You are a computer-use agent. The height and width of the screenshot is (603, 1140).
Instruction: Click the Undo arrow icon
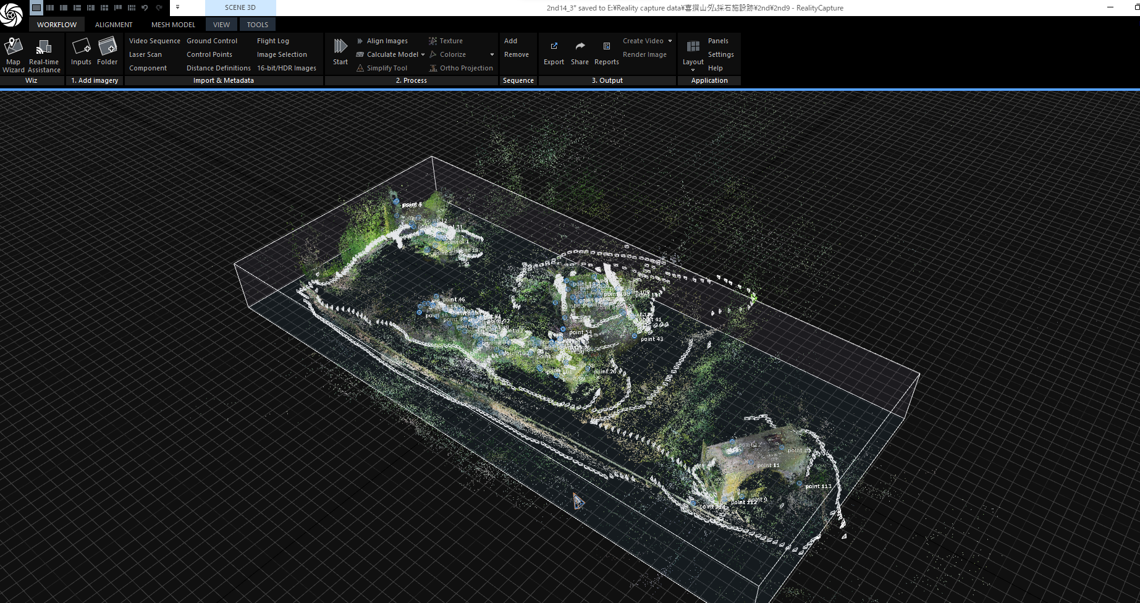coord(145,7)
